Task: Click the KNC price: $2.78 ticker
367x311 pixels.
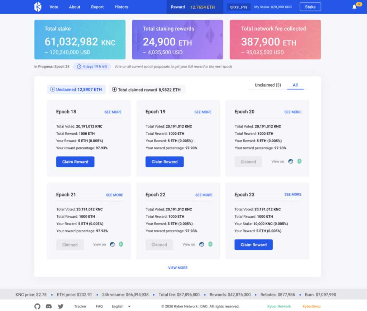Action: pos(31,294)
